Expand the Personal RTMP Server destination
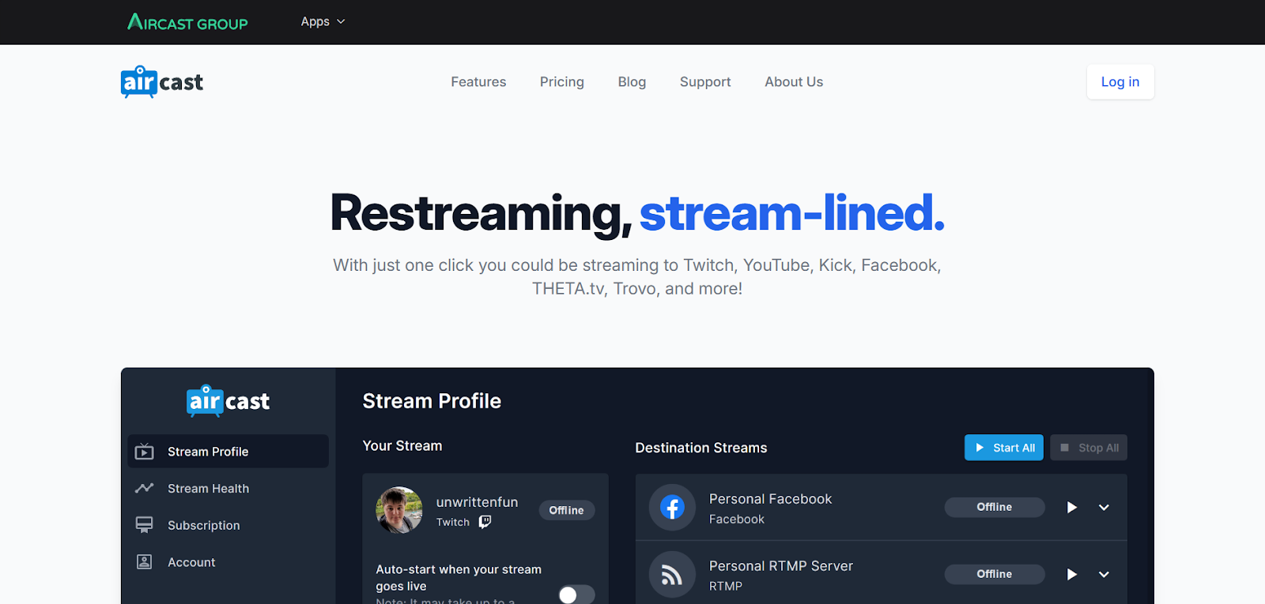The width and height of the screenshot is (1265, 604). coord(1104,575)
